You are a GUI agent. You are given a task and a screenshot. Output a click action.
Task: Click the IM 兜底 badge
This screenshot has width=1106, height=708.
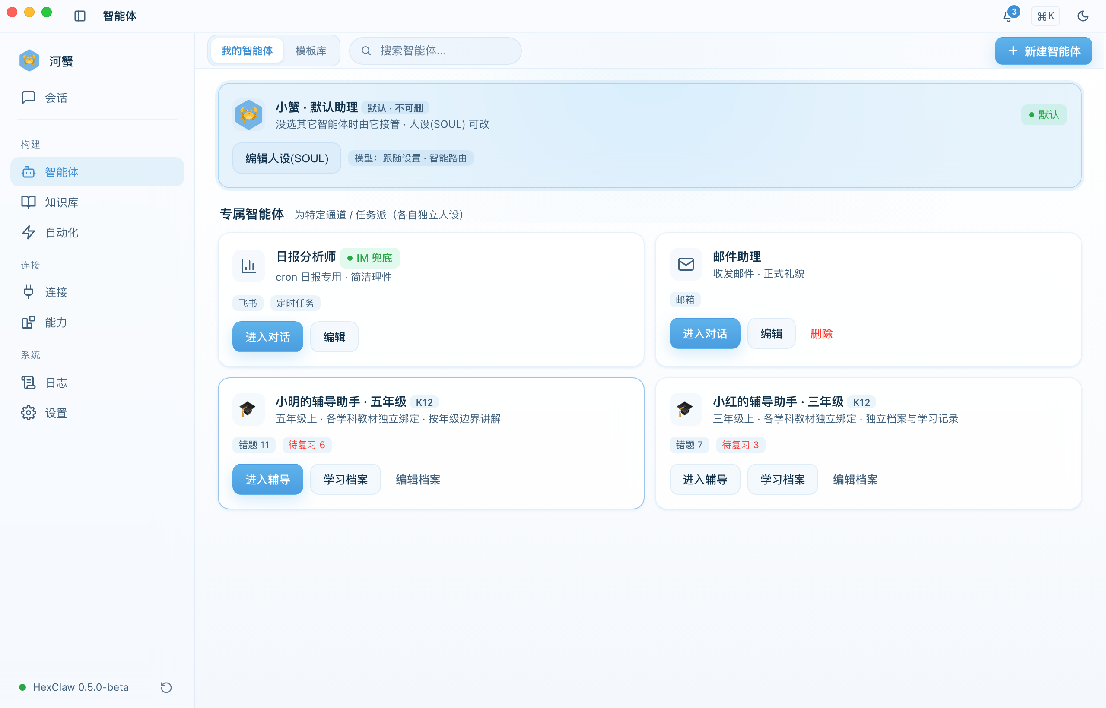(370, 258)
